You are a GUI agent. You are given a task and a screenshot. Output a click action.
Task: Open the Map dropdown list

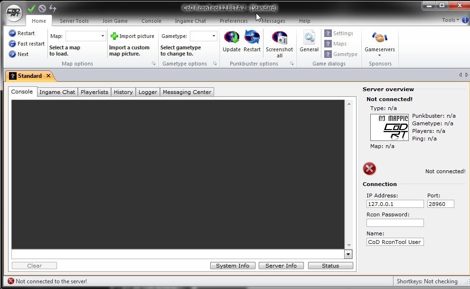tap(103, 36)
